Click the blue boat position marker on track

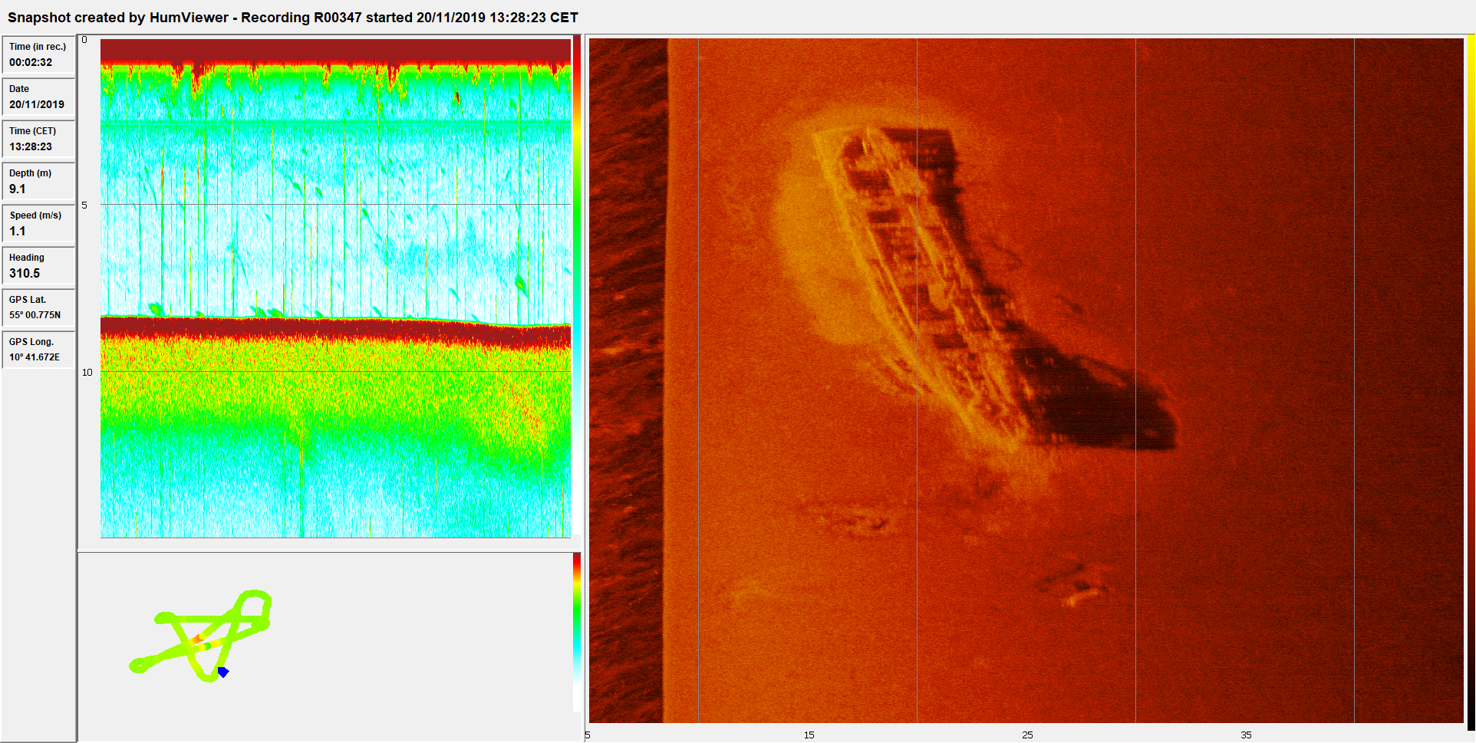[222, 672]
